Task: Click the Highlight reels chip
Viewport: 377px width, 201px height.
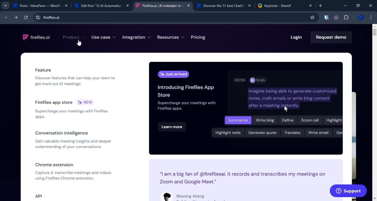Action: [228, 133]
